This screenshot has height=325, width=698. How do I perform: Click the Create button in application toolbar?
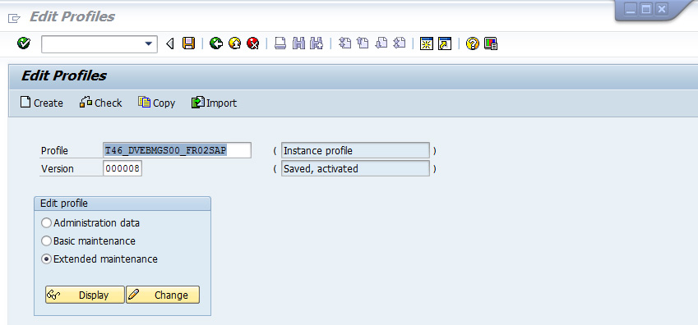click(x=42, y=103)
